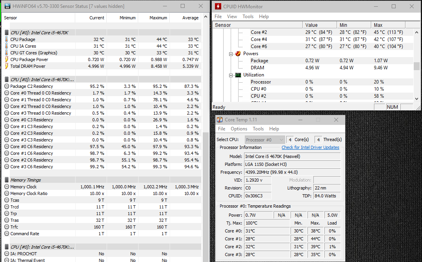Click the lightning icon beside Total DRAM Power
This screenshot has width=422, height=262.
click(x=7, y=66)
